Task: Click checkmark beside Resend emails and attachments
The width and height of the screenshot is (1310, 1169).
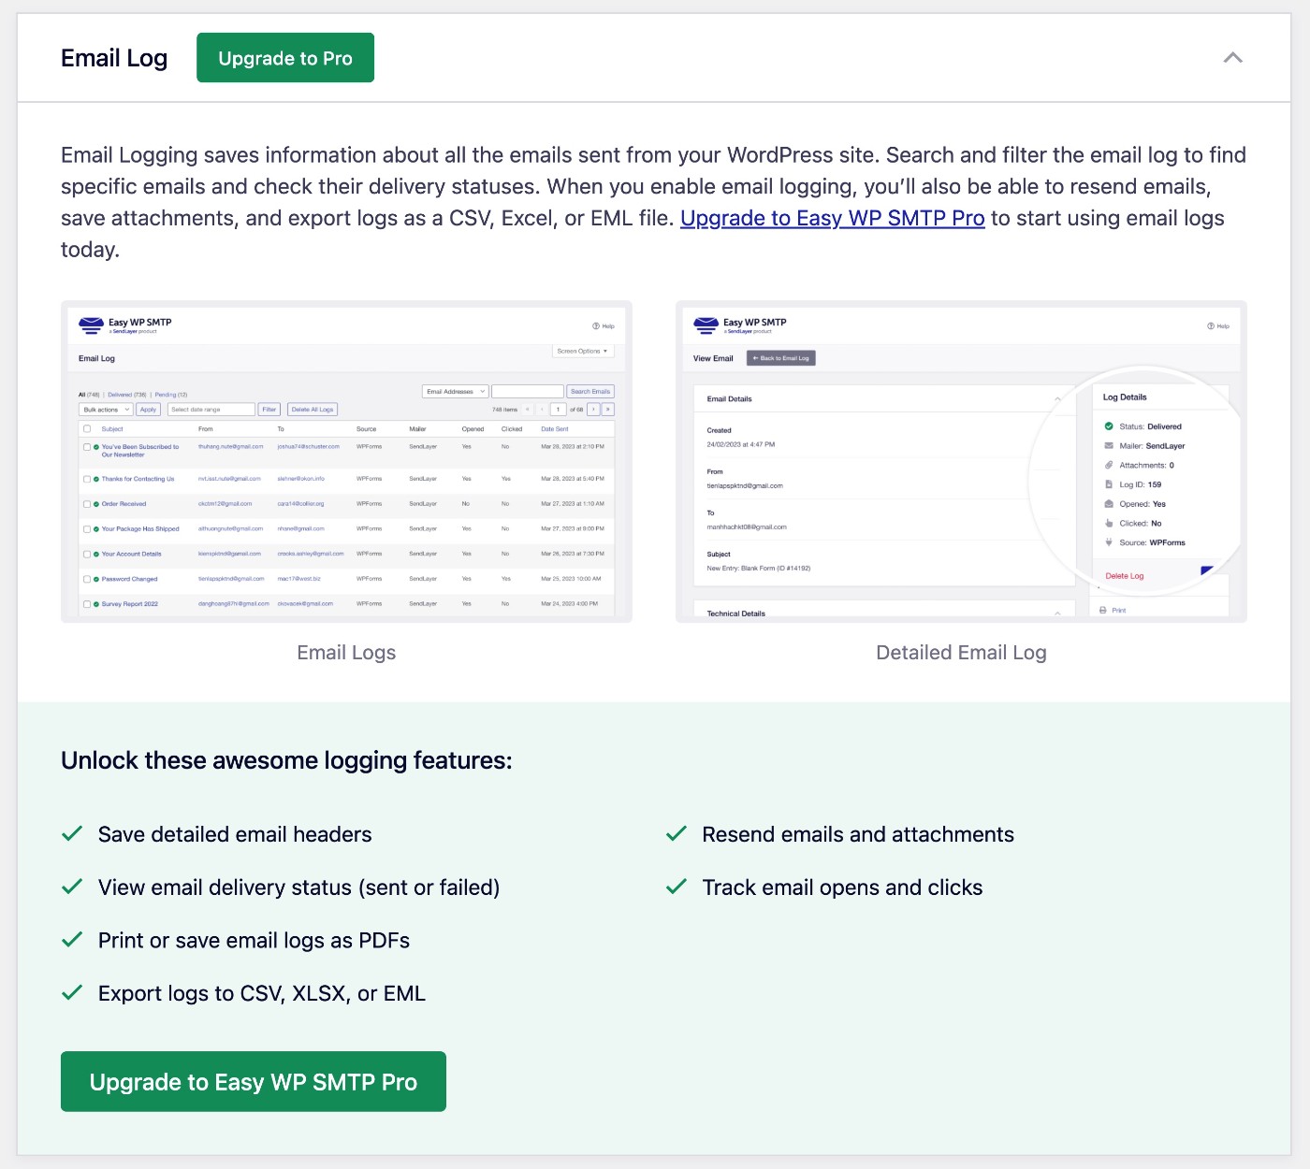Action: [677, 833]
